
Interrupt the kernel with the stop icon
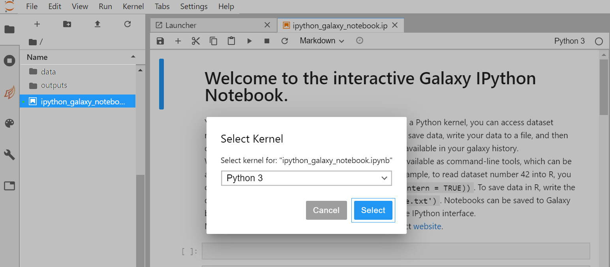[x=267, y=41]
